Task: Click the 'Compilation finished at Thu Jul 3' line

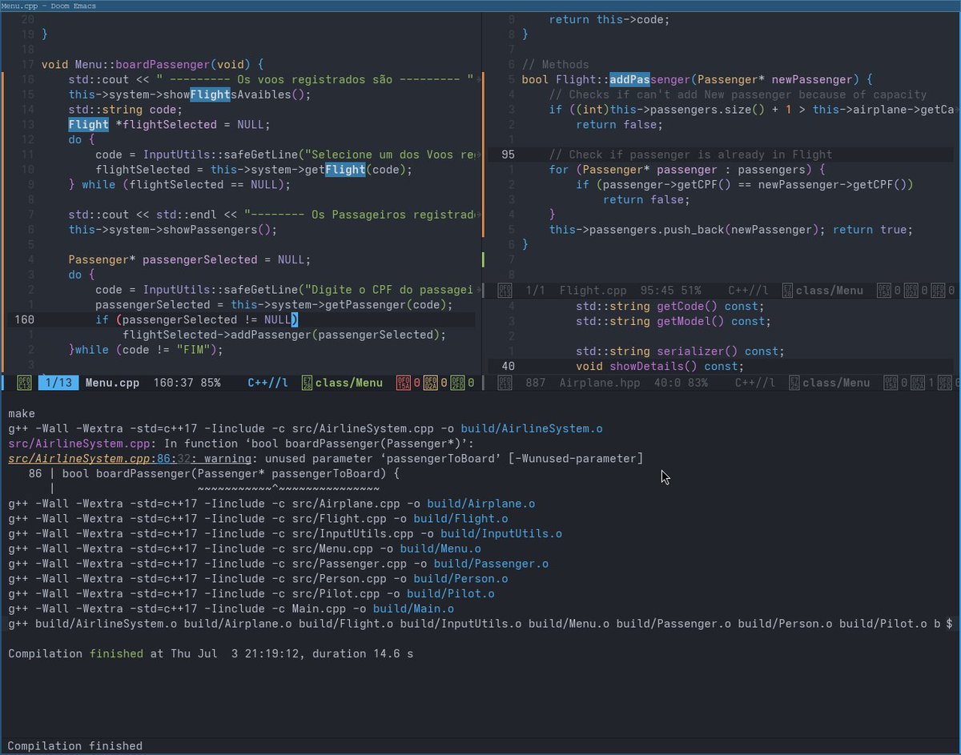Action: 211,654
